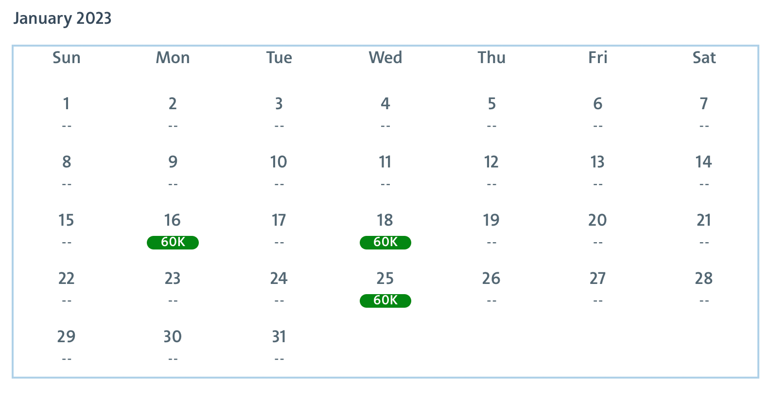Screen dimensions: 771x398
Task: Click the Wed column header
Action: [385, 58]
